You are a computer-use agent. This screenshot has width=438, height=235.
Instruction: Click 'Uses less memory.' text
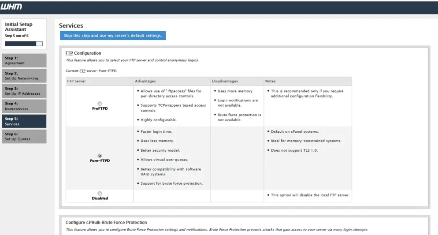[x=157, y=141]
